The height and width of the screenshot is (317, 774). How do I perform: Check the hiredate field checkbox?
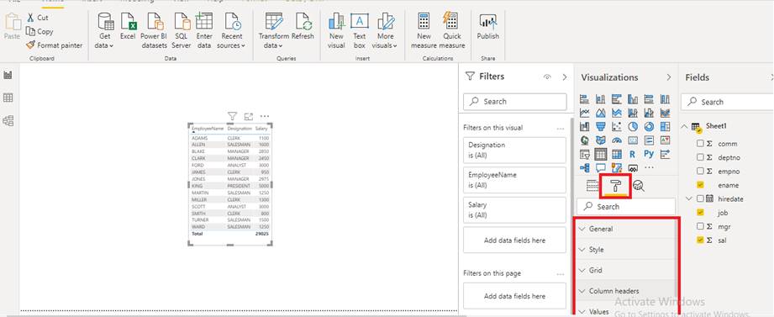[700, 199]
